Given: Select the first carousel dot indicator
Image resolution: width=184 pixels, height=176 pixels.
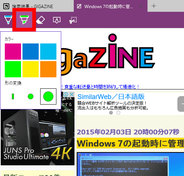Looking at the screenshot, I should (x=111, y=113).
